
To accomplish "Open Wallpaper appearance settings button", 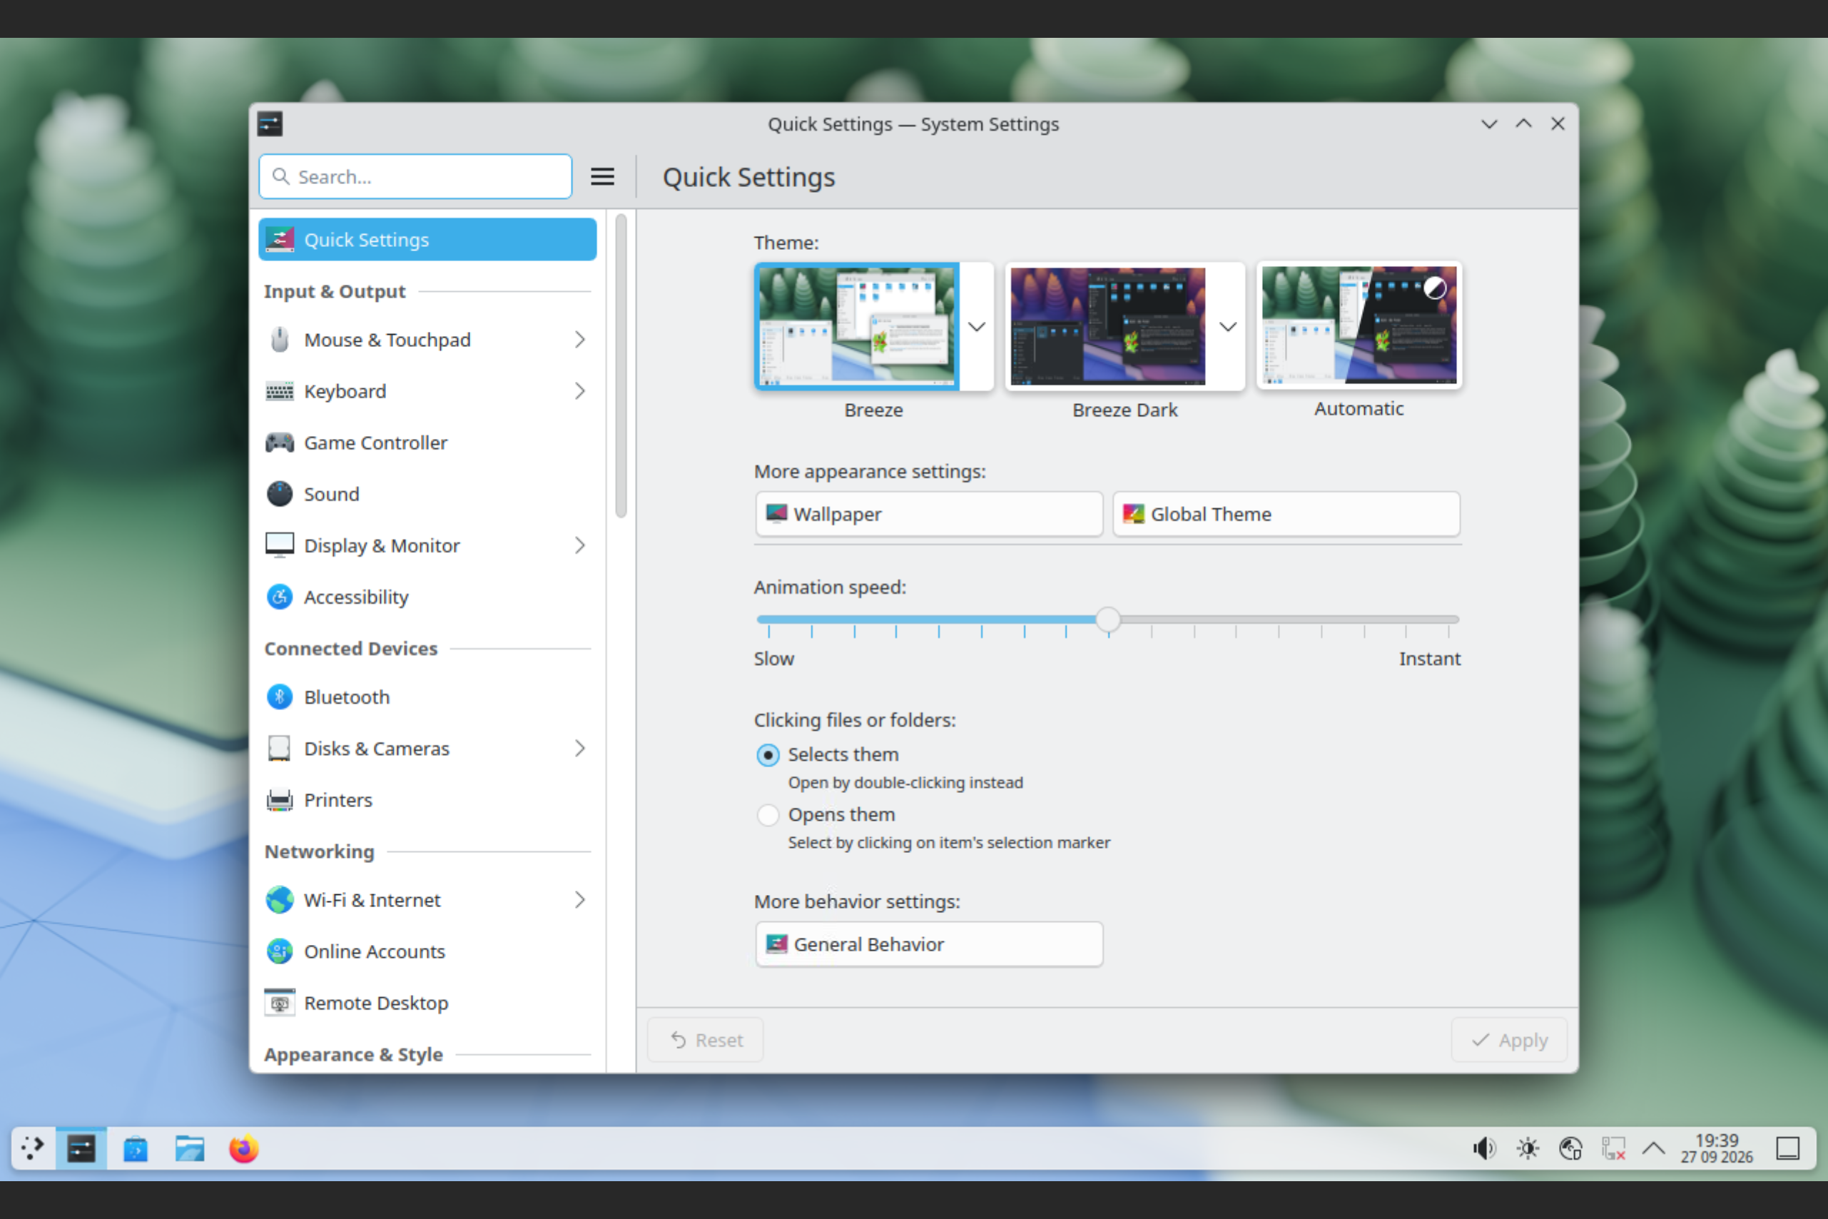I will click(x=929, y=514).
